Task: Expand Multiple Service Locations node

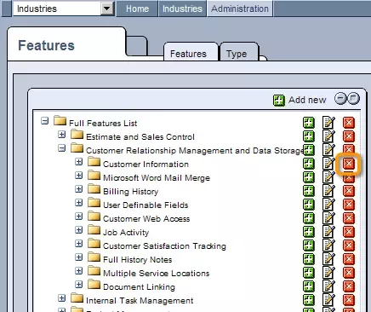Action: tap(78, 271)
